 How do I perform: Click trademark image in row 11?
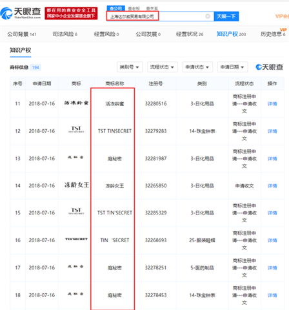pyautogui.click(x=76, y=103)
